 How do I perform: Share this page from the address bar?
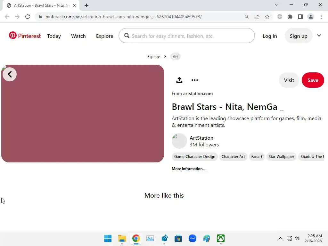click(x=257, y=17)
